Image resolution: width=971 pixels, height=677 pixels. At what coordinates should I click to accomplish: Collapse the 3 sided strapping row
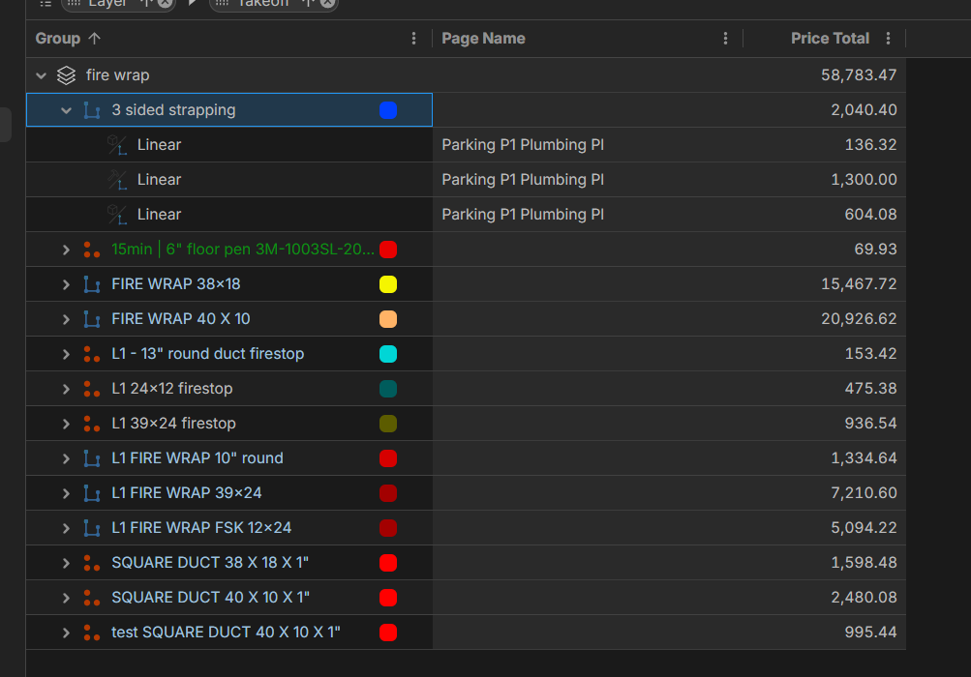point(66,110)
